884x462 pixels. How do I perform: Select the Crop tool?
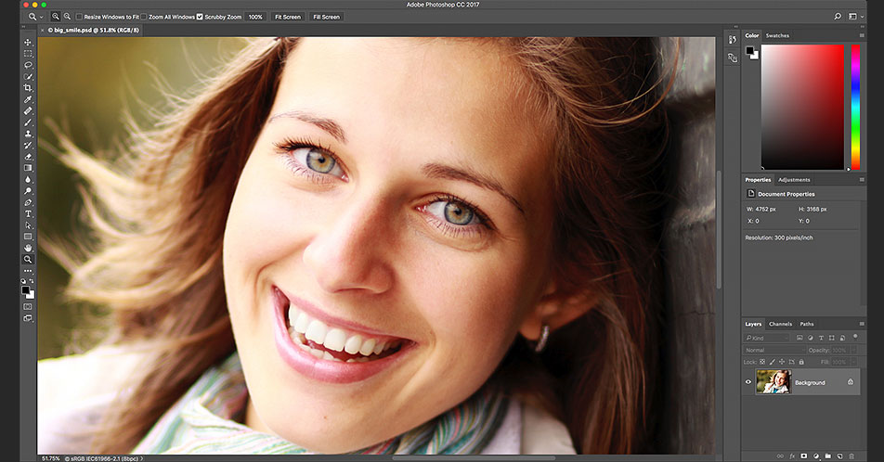tap(28, 88)
